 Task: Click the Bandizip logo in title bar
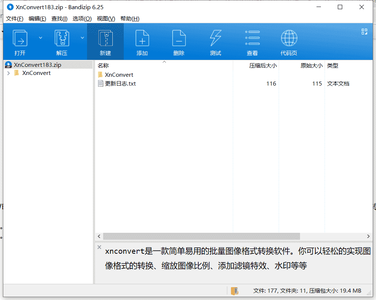click(10, 7)
